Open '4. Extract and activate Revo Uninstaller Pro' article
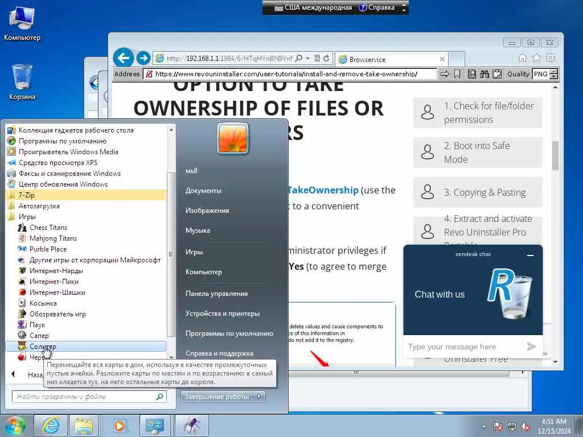Image resolution: width=583 pixels, height=437 pixels. [x=478, y=231]
